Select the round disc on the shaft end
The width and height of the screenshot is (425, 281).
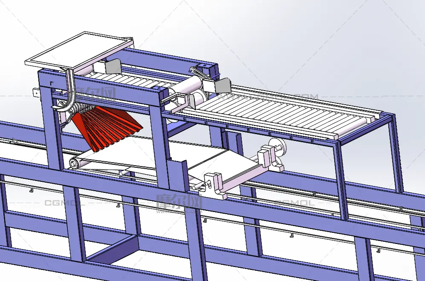(x=280, y=147)
